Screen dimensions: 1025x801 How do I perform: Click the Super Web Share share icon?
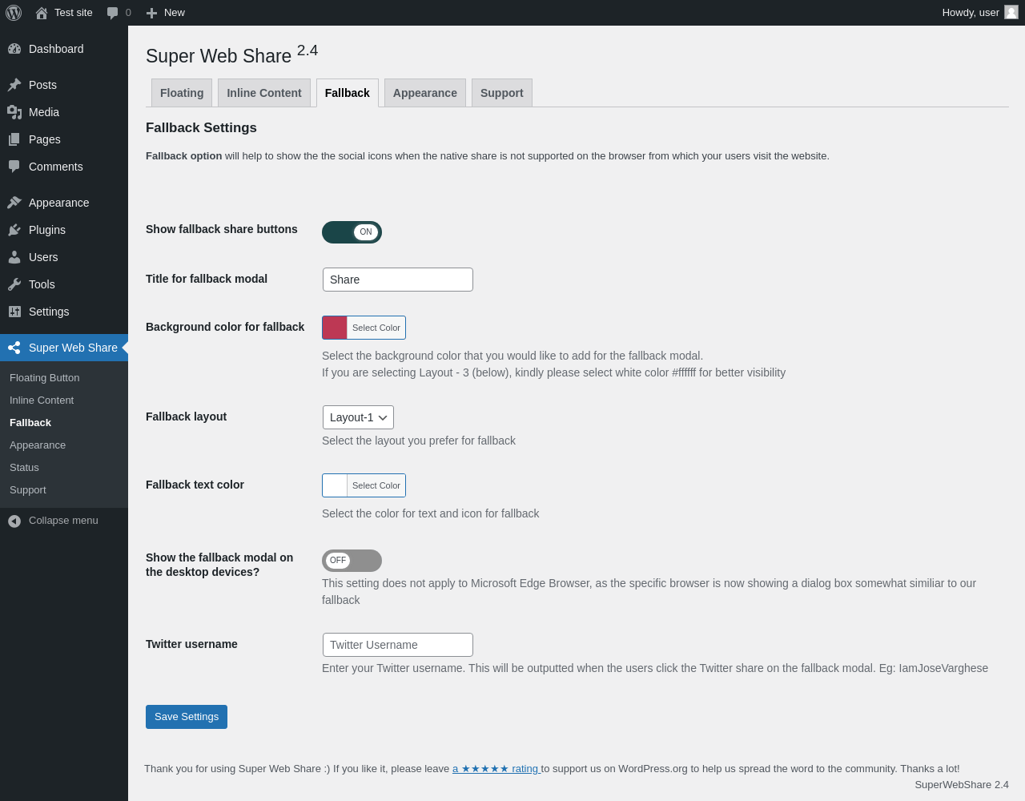(14, 348)
